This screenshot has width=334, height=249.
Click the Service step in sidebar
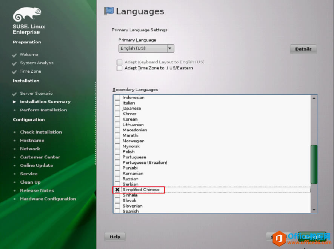click(29, 174)
